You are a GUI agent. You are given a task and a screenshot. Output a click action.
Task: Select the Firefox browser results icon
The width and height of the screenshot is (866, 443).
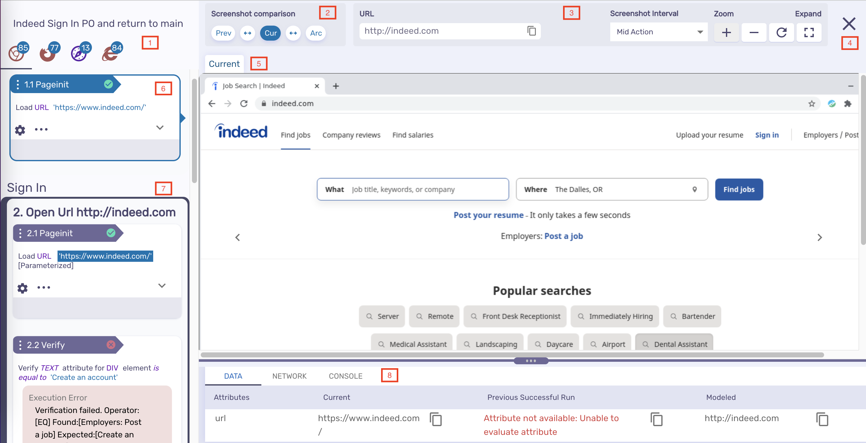[x=48, y=54]
